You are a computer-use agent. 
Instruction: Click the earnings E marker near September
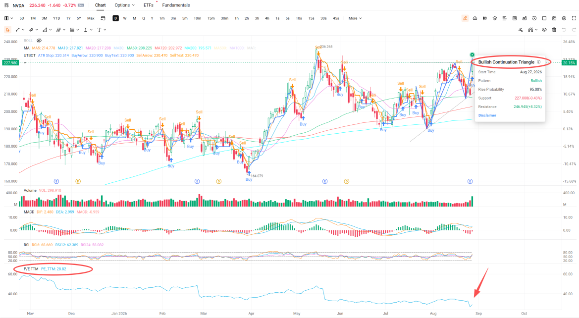(x=470, y=181)
